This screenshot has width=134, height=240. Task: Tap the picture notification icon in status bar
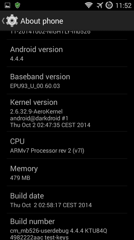pos(8,6)
